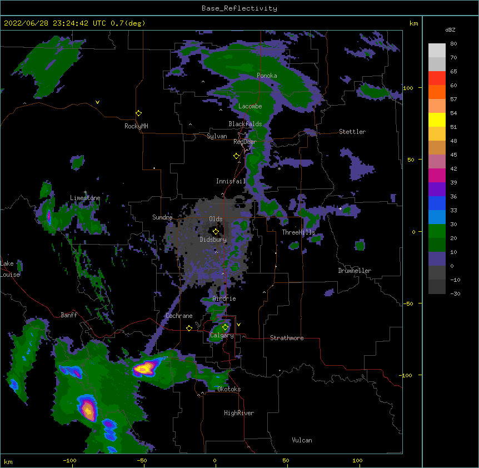The image size is (479, 468).
Task: Click the Didsbury label
Action: [213, 240]
